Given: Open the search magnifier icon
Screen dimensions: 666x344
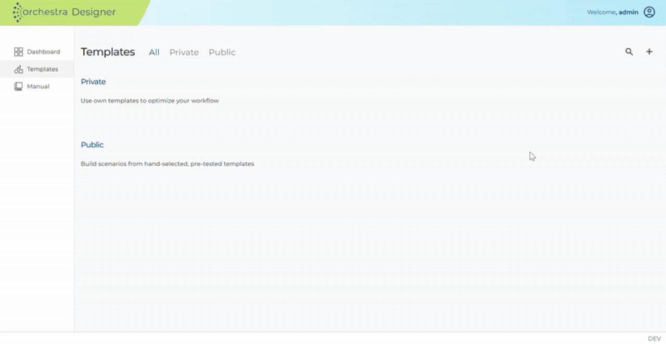Looking at the screenshot, I should click(x=629, y=52).
